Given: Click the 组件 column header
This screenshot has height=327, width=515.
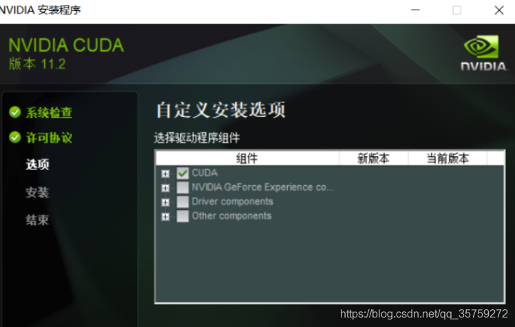Looking at the screenshot, I should click(x=246, y=158).
